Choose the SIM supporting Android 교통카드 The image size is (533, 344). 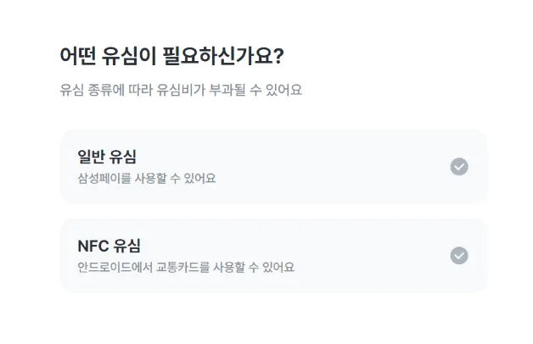pyautogui.click(x=273, y=255)
